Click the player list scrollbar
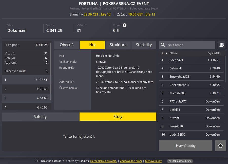This screenshot has width=228, height=164. [x=225, y=69]
